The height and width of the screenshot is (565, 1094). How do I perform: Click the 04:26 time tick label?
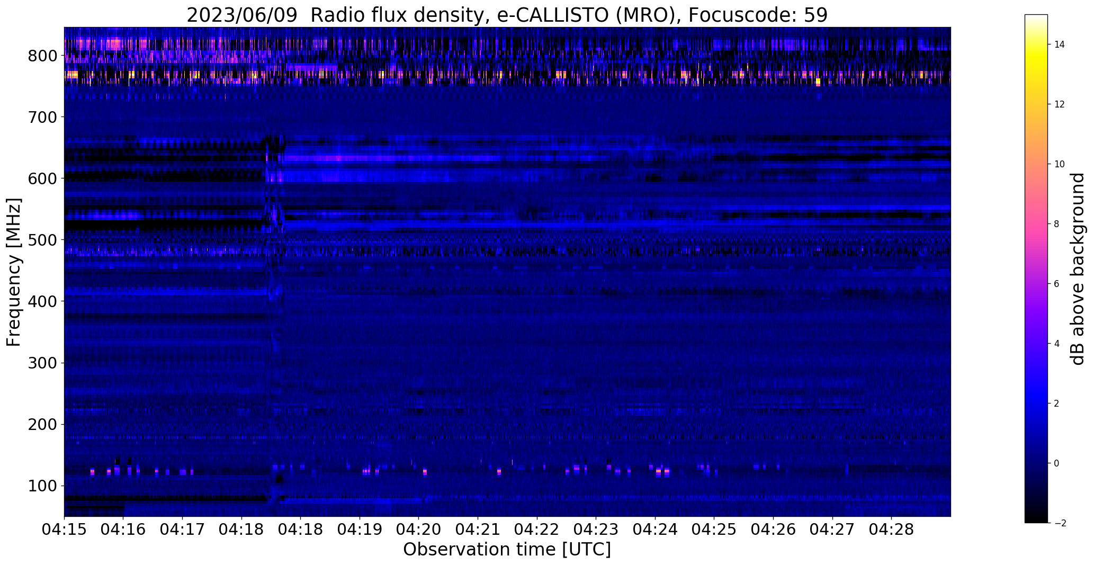click(x=774, y=530)
